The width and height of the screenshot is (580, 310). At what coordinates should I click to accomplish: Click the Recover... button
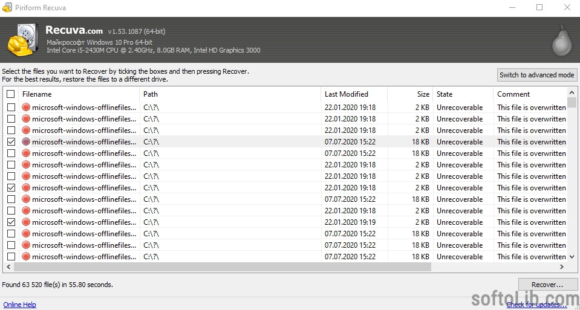pyautogui.click(x=547, y=285)
